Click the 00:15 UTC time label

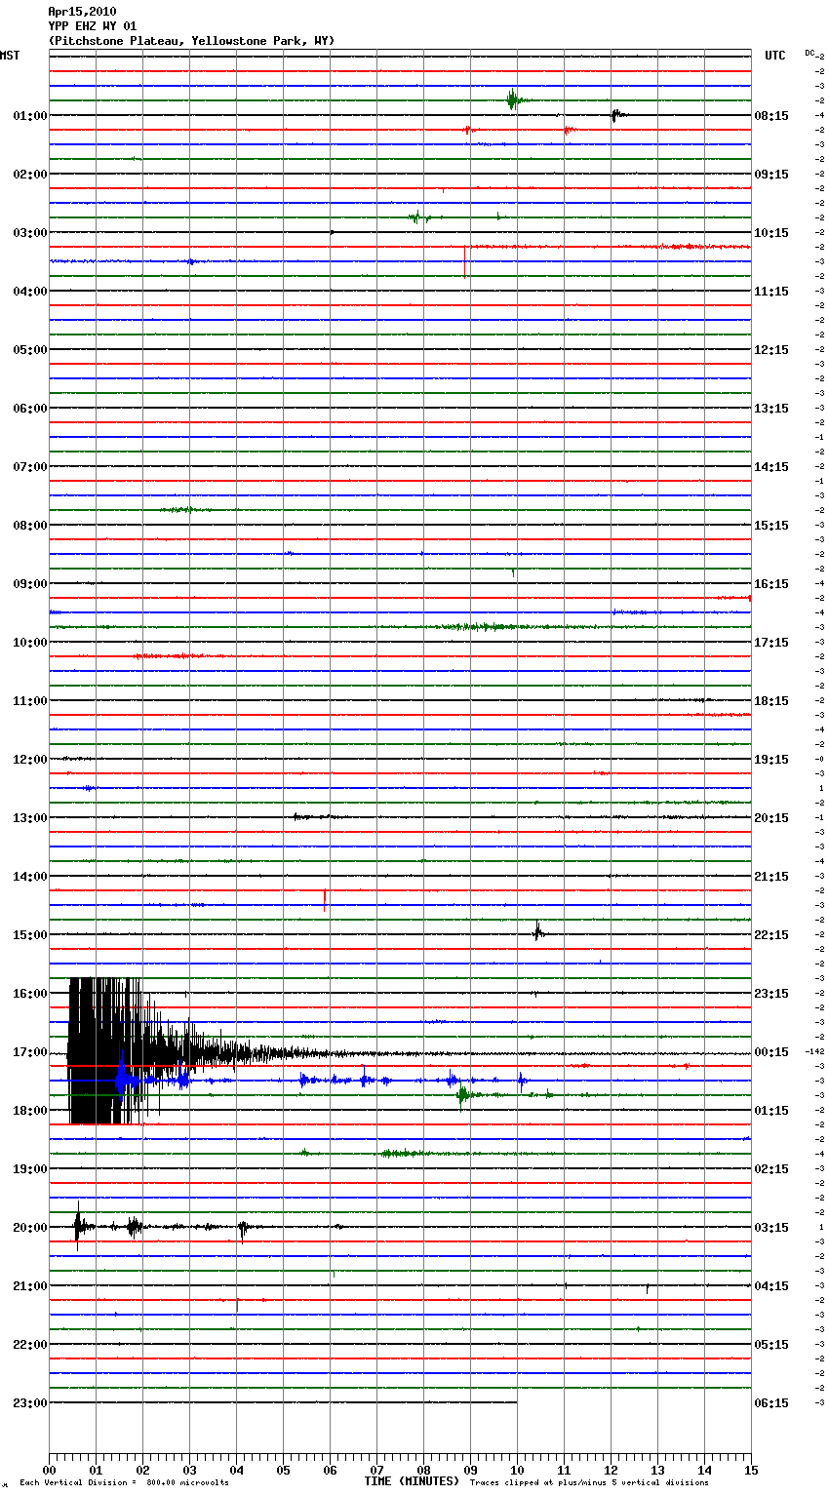pos(771,1052)
